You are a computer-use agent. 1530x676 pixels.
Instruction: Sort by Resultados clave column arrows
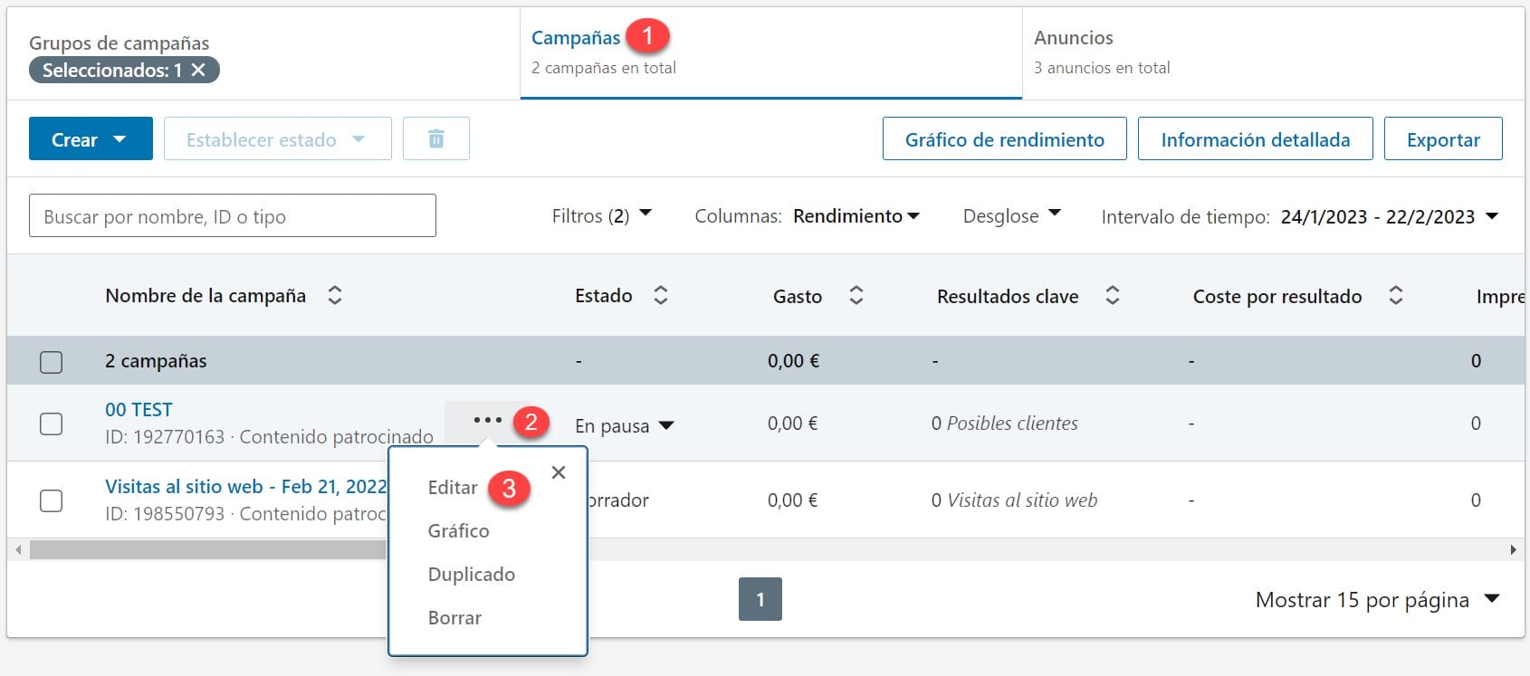coord(1113,295)
